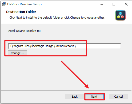Click the 'Destination Folder' heading
The image size is (132, 104).
coord(21,12)
